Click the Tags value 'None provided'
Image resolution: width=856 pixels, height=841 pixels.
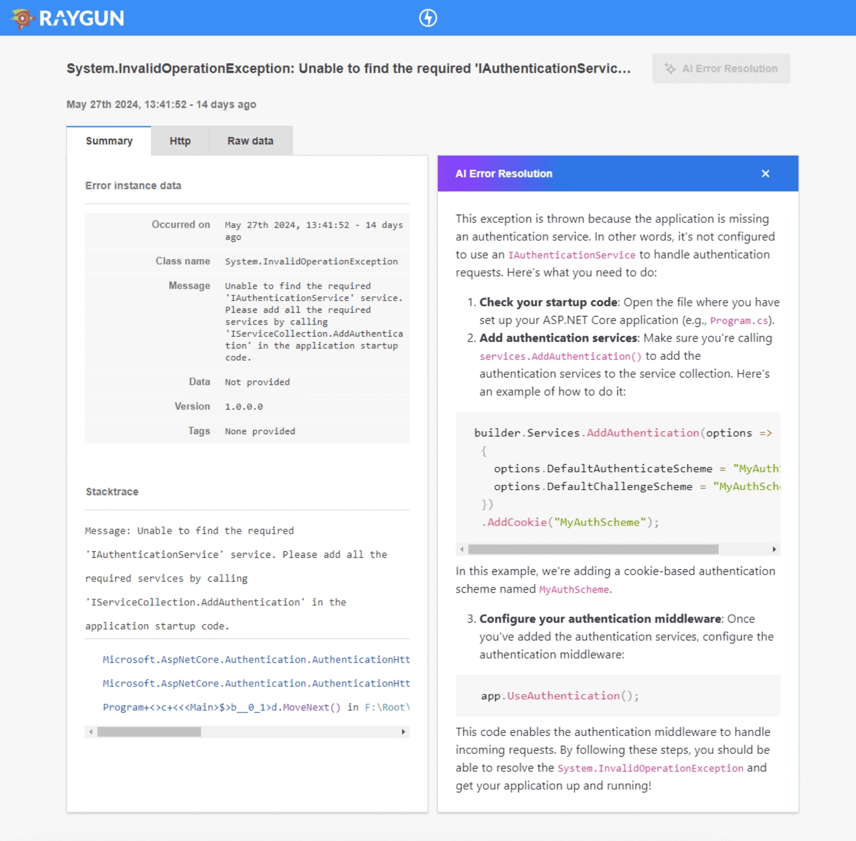(260, 431)
